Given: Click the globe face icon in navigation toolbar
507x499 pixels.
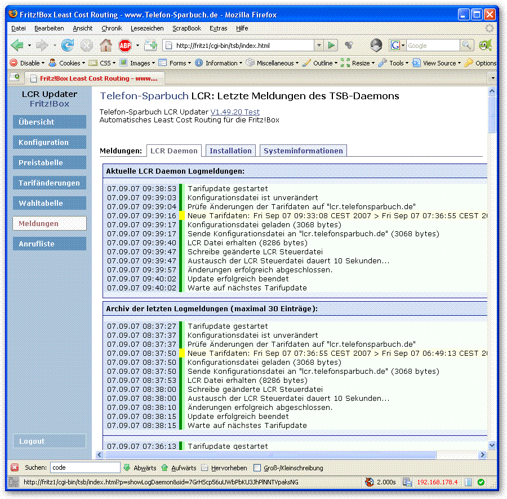Looking at the screenshot, I should point(376,45).
